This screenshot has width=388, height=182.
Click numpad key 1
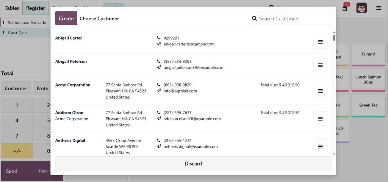17,105
